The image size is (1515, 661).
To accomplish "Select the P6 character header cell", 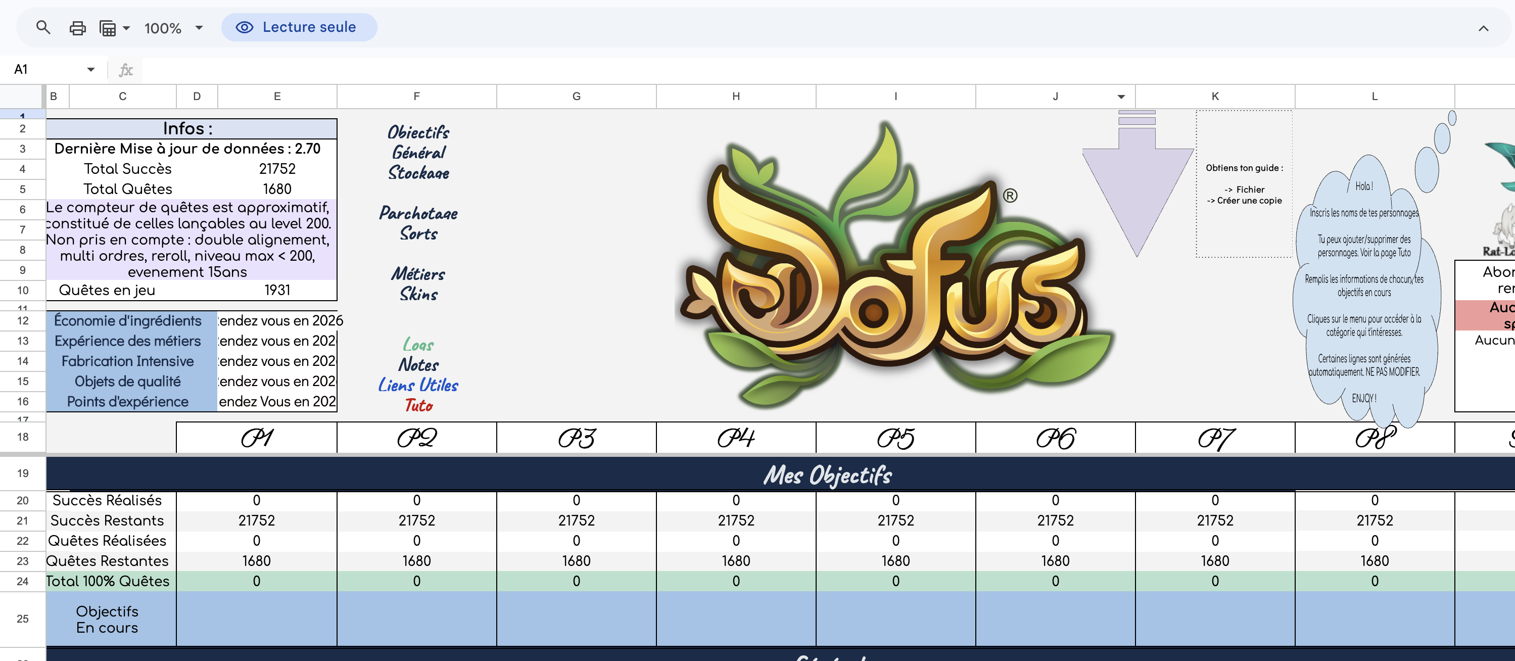I will pos(1055,438).
